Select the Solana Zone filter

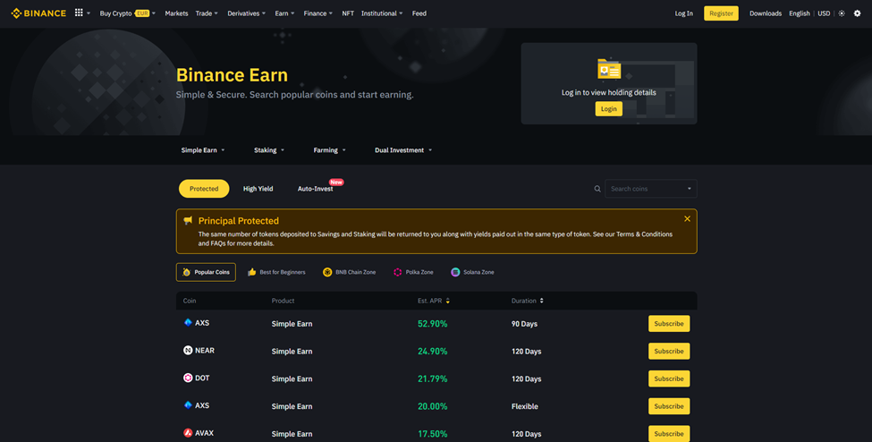pyautogui.click(x=472, y=272)
